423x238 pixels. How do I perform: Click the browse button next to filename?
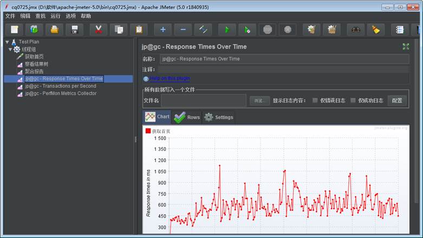tap(259, 100)
